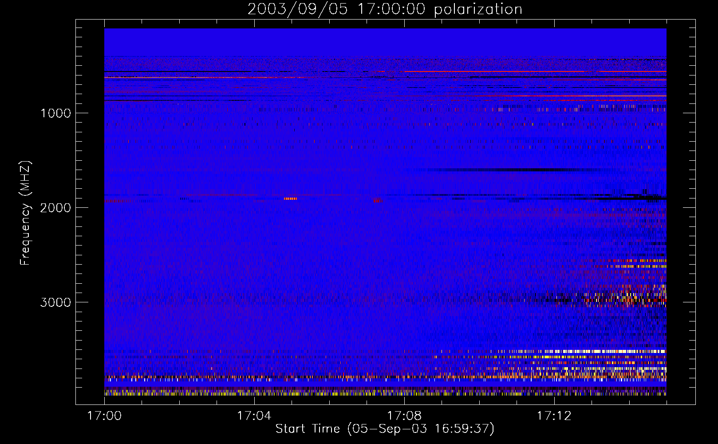Click the 17:00 time tick label

click(104, 416)
